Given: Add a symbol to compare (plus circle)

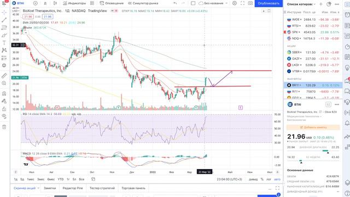Looking at the screenshot, I should pyautogui.click(x=35, y=3).
